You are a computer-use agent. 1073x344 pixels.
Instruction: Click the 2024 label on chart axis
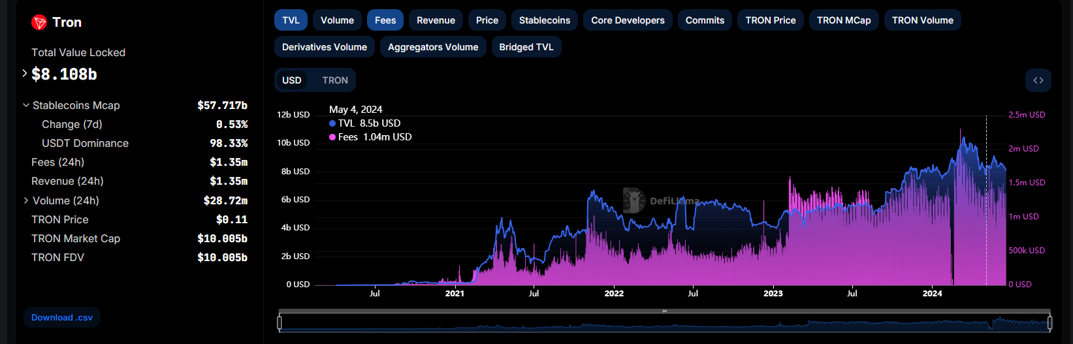(933, 294)
